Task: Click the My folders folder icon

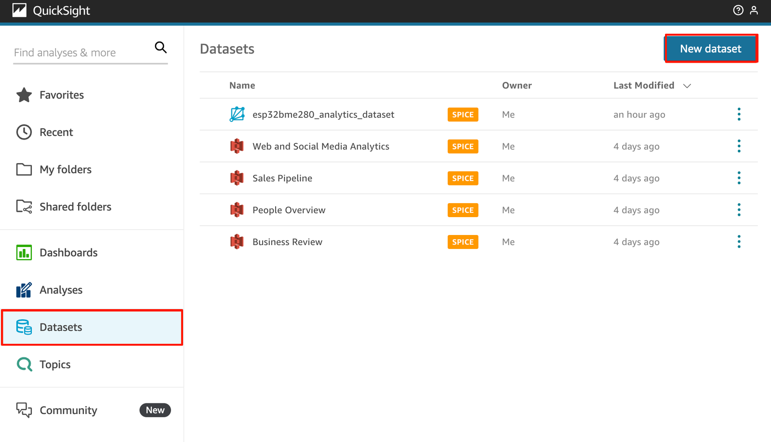Action: [x=24, y=169]
